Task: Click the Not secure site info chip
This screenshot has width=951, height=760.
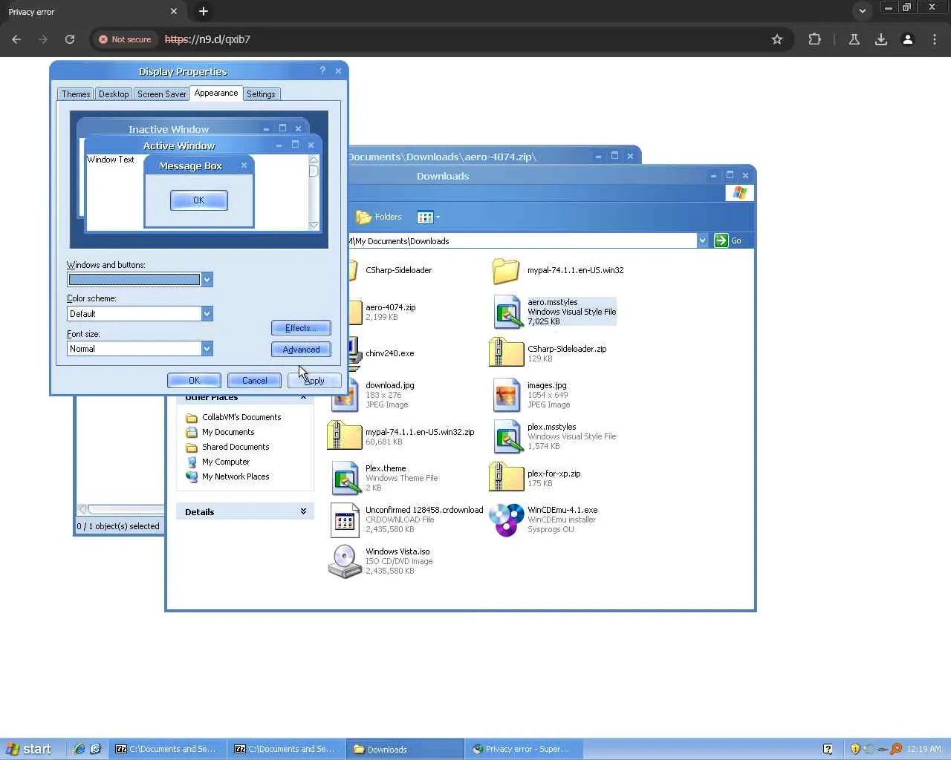Action: point(125,39)
